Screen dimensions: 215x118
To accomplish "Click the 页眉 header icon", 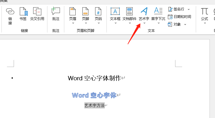I will [72, 11].
